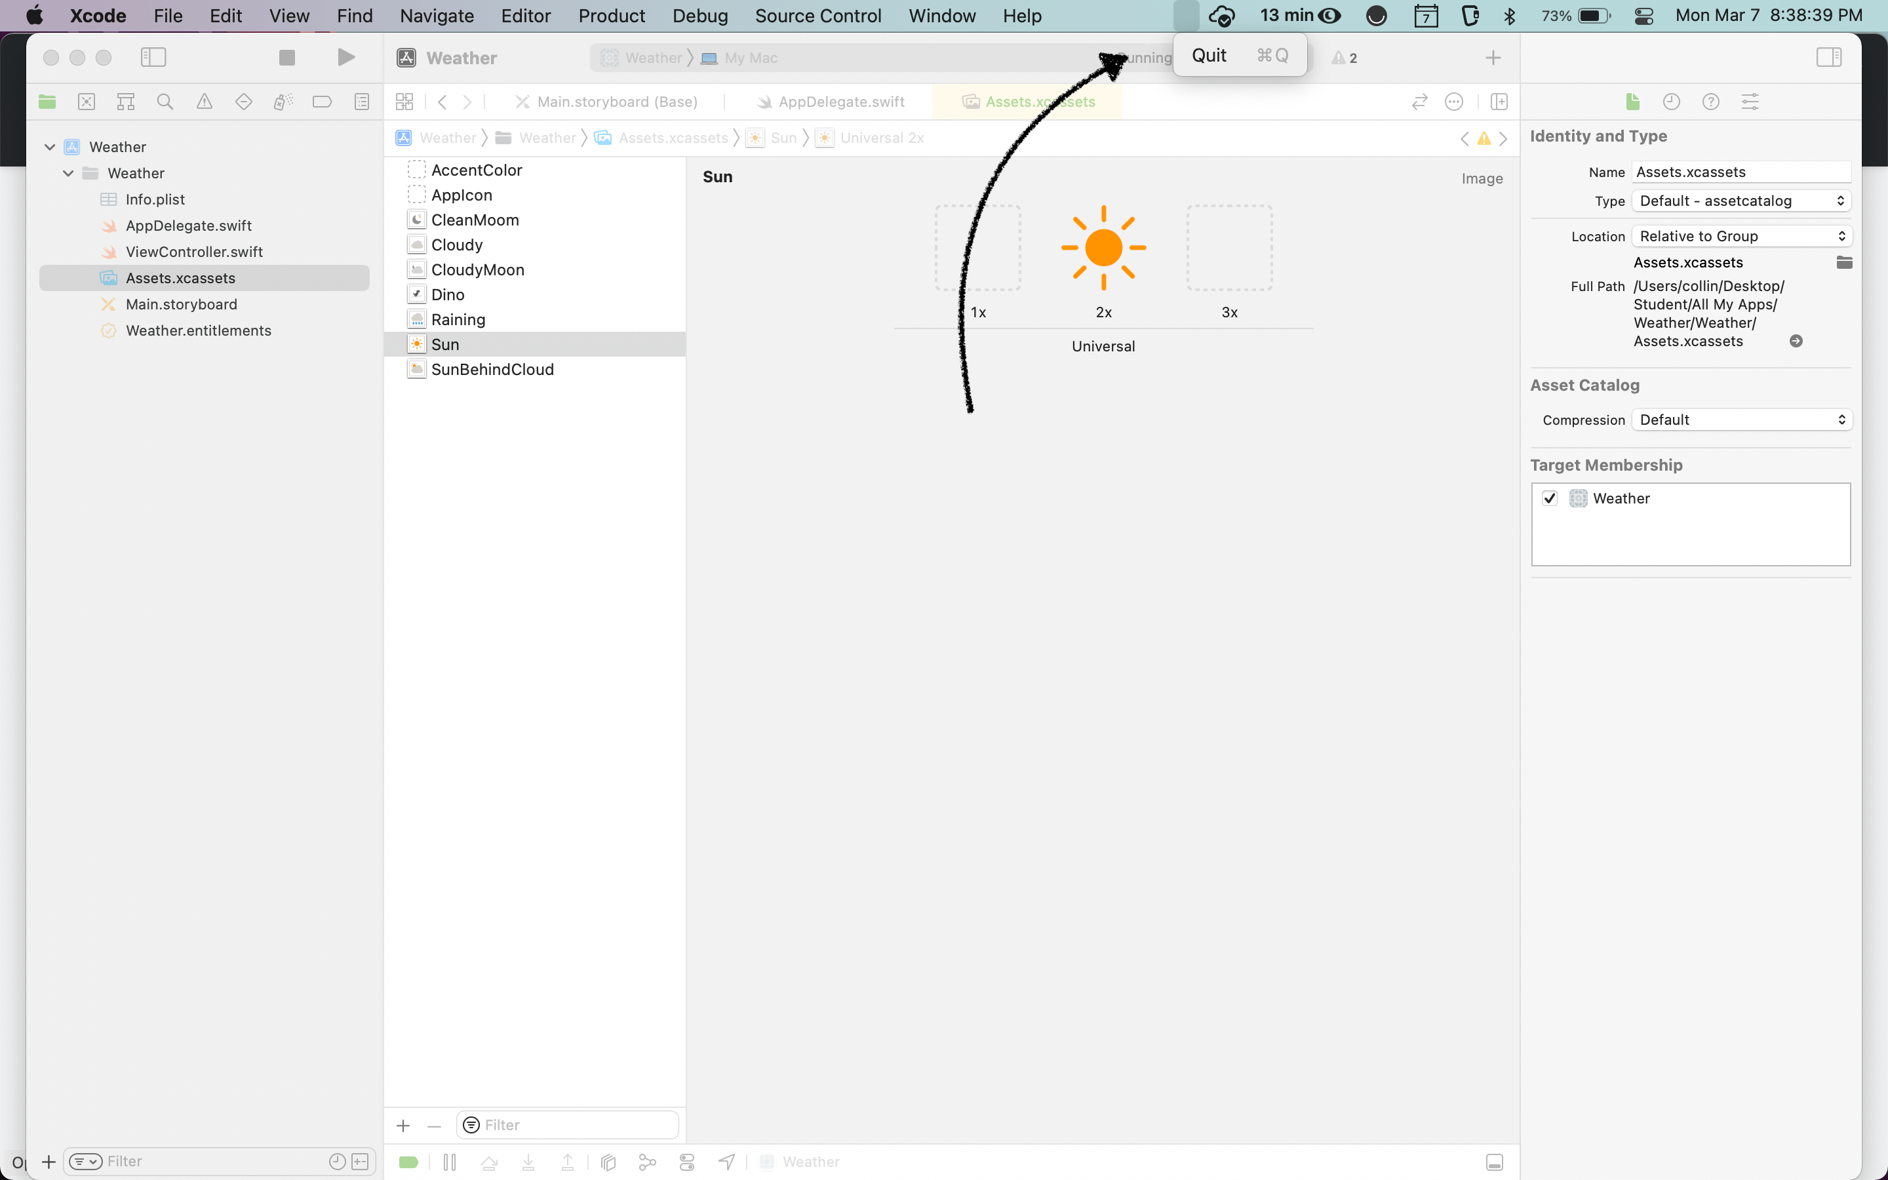Reveal Assets.xcassets in Finder arrow icon

(x=1796, y=341)
